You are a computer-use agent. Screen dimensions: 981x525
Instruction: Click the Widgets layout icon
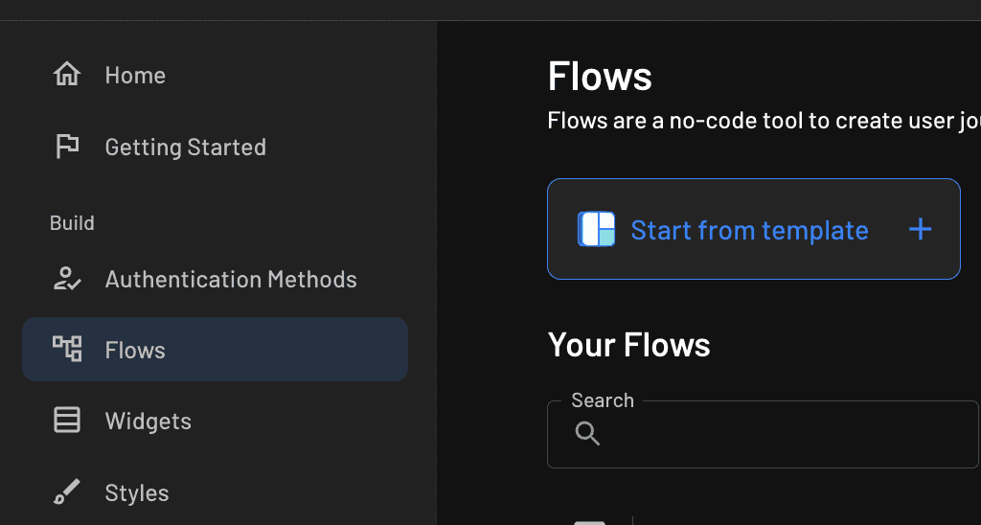pos(67,421)
